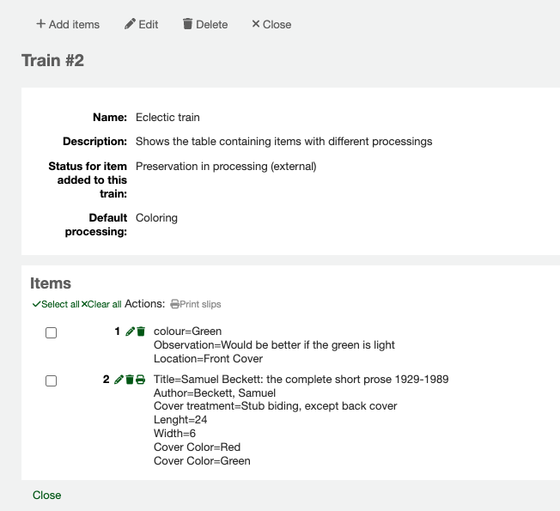Viewport: 560px width, 511px height.
Task: Click the Train #2 heading
Action: (52, 60)
